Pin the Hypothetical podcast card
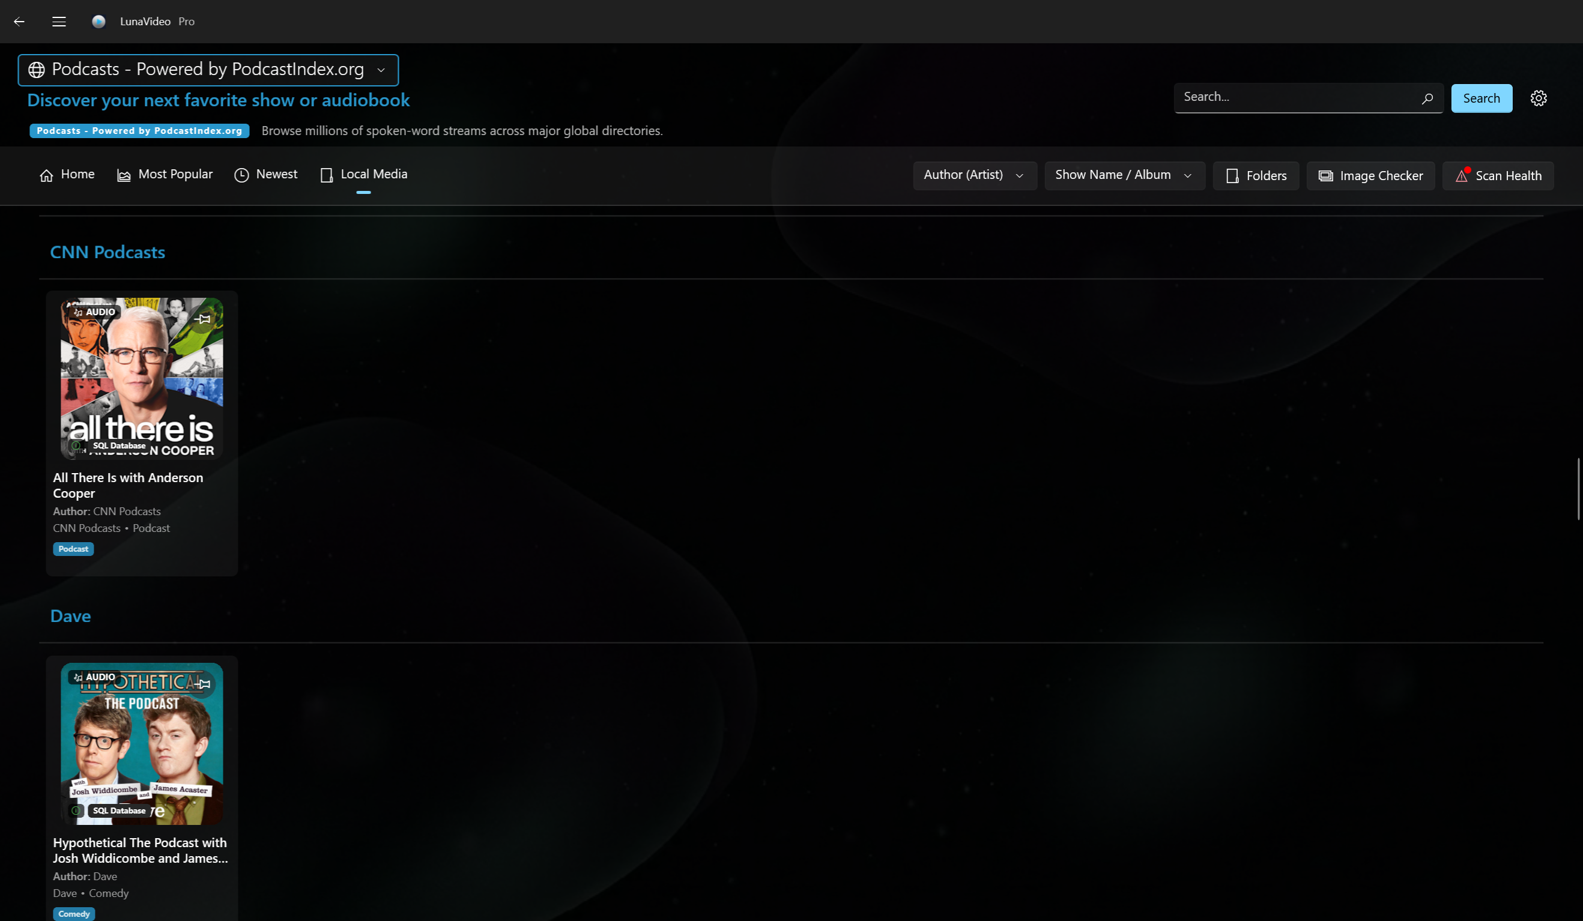Screen dimensions: 1583x921 click(x=203, y=683)
